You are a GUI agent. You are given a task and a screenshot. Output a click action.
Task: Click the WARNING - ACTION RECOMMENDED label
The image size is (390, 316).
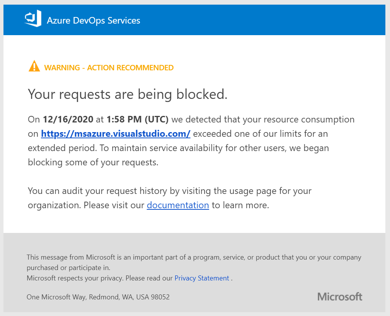tap(109, 68)
